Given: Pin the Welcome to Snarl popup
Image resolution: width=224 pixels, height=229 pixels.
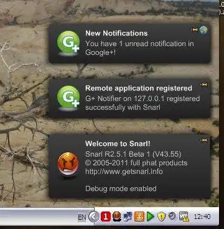Looking at the screenshot, I should pos(204,140).
